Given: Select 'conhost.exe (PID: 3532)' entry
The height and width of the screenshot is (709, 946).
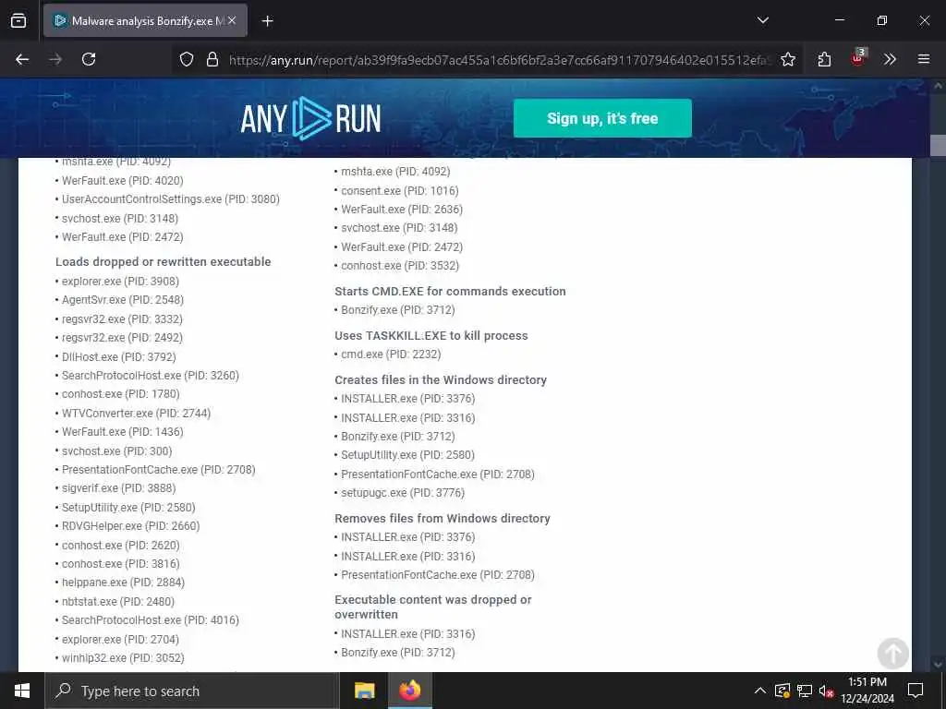Looking at the screenshot, I should pyautogui.click(x=400, y=266).
